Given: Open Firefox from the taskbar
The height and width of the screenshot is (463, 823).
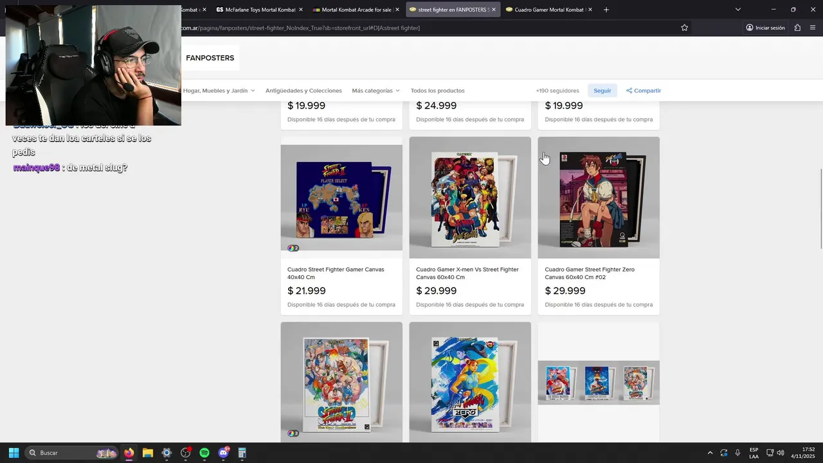Looking at the screenshot, I should tap(129, 453).
